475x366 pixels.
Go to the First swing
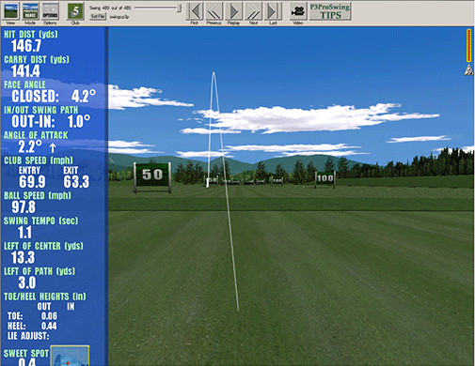pyautogui.click(x=195, y=11)
